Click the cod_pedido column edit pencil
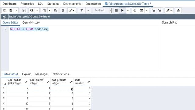The height and width of the screenshot is (110, 195). (x=27, y=82)
